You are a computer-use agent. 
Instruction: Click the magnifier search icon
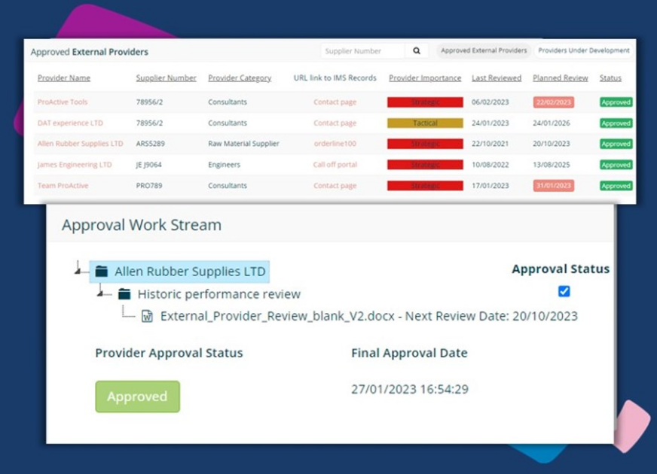[417, 51]
